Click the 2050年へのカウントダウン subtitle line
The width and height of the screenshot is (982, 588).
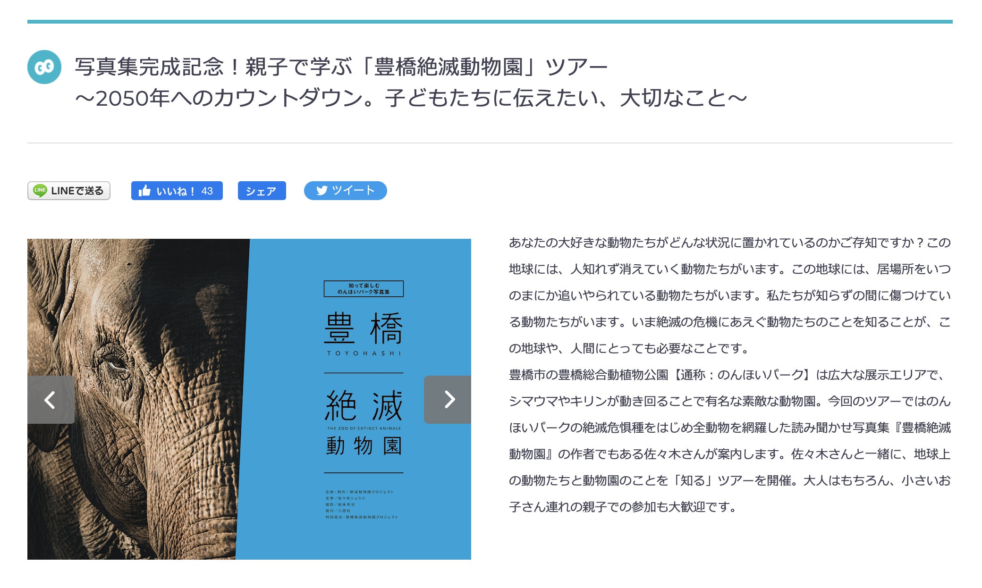click(411, 98)
